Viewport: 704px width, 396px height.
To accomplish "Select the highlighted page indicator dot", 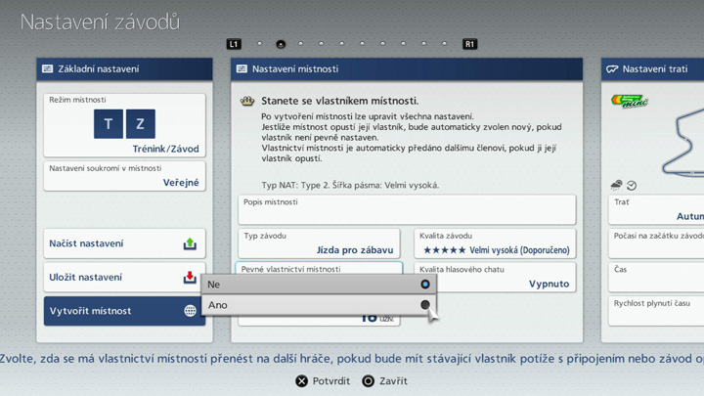I will 281,44.
